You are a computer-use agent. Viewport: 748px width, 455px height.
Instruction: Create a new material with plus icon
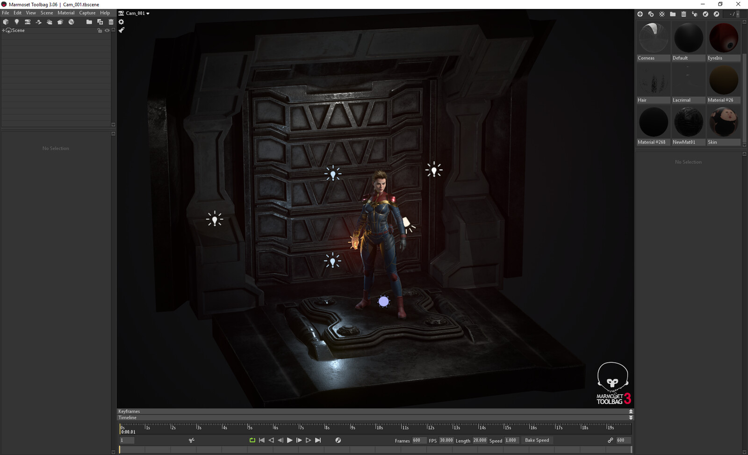coord(640,14)
